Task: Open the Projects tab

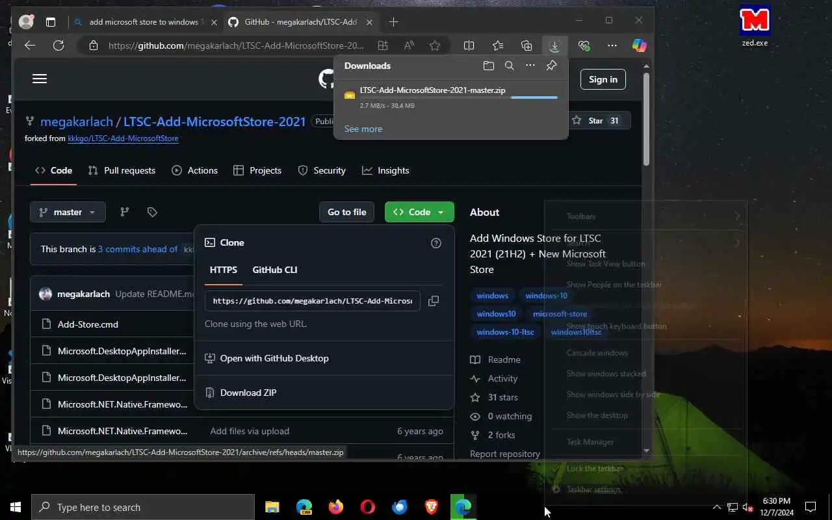Action: pyautogui.click(x=257, y=170)
